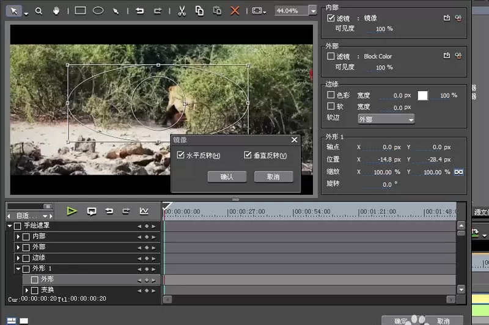Choose the ellipse mask shape tool
The width and height of the screenshot is (489, 325).
[x=98, y=11]
